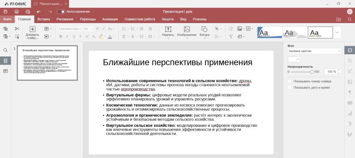Open paragraph settings in right sidebar
The image size is (355, 158).
click(350, 92)
